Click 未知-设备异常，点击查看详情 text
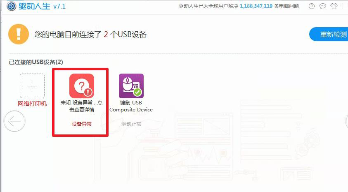Image resolution: width=348 pixels, height=192 pixels. click(82, 106)
